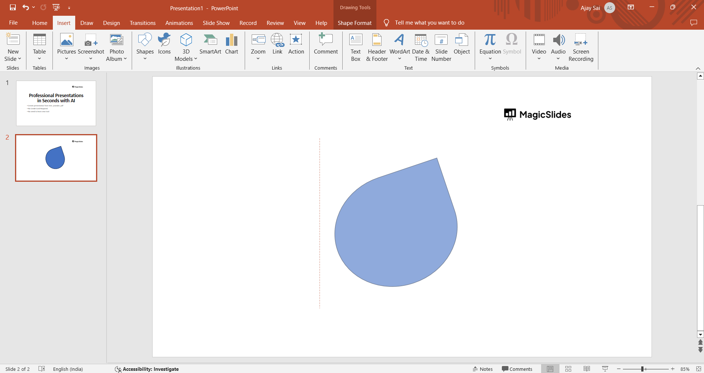Select slide 1 thumbnail
704x373 pixels.
56,103
